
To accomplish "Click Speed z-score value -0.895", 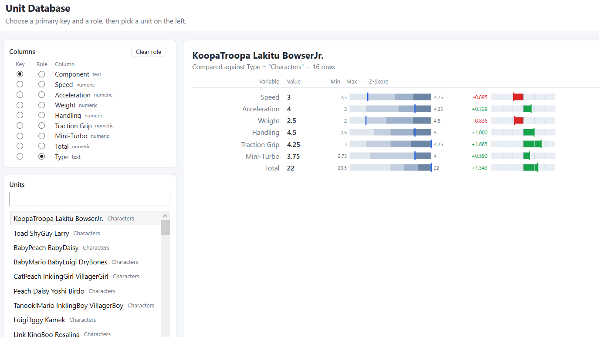I will click(480, 97).
